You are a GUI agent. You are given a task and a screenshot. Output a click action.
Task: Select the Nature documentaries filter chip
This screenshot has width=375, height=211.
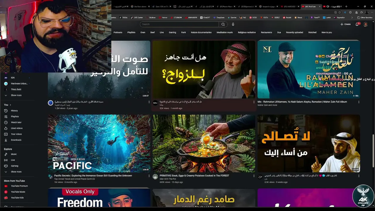click(201, 33)
